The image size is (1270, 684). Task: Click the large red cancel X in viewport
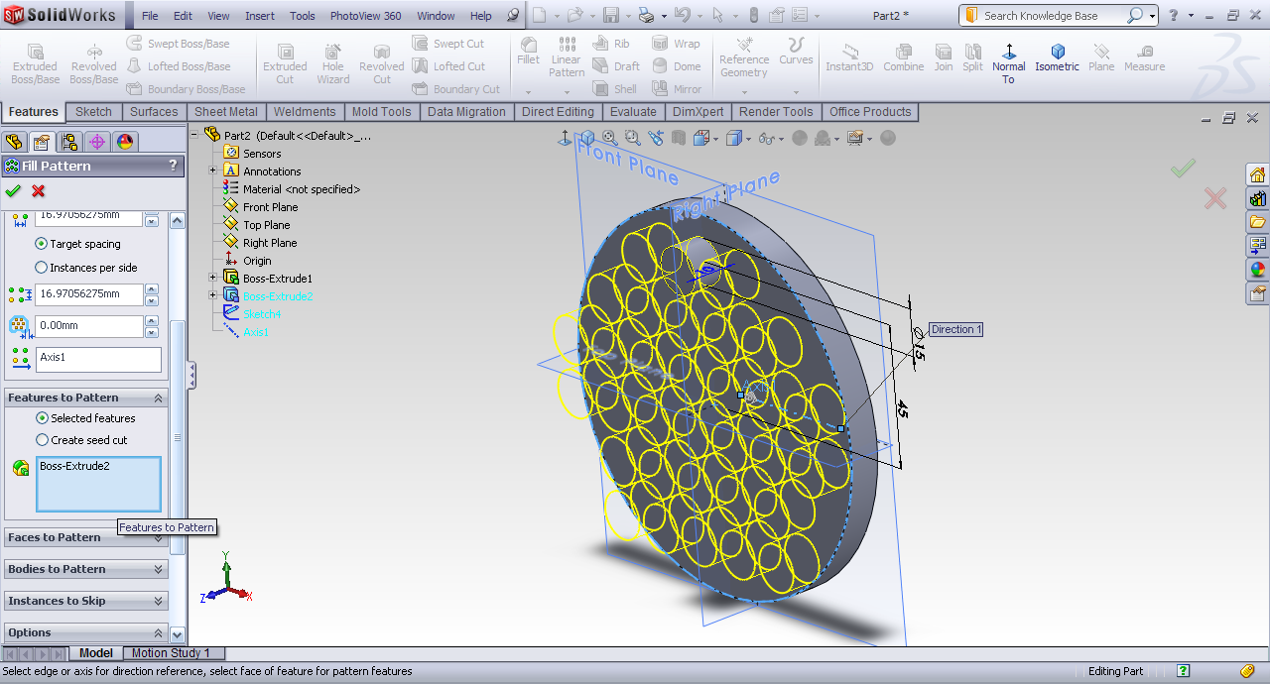(x=1215, y=198)
